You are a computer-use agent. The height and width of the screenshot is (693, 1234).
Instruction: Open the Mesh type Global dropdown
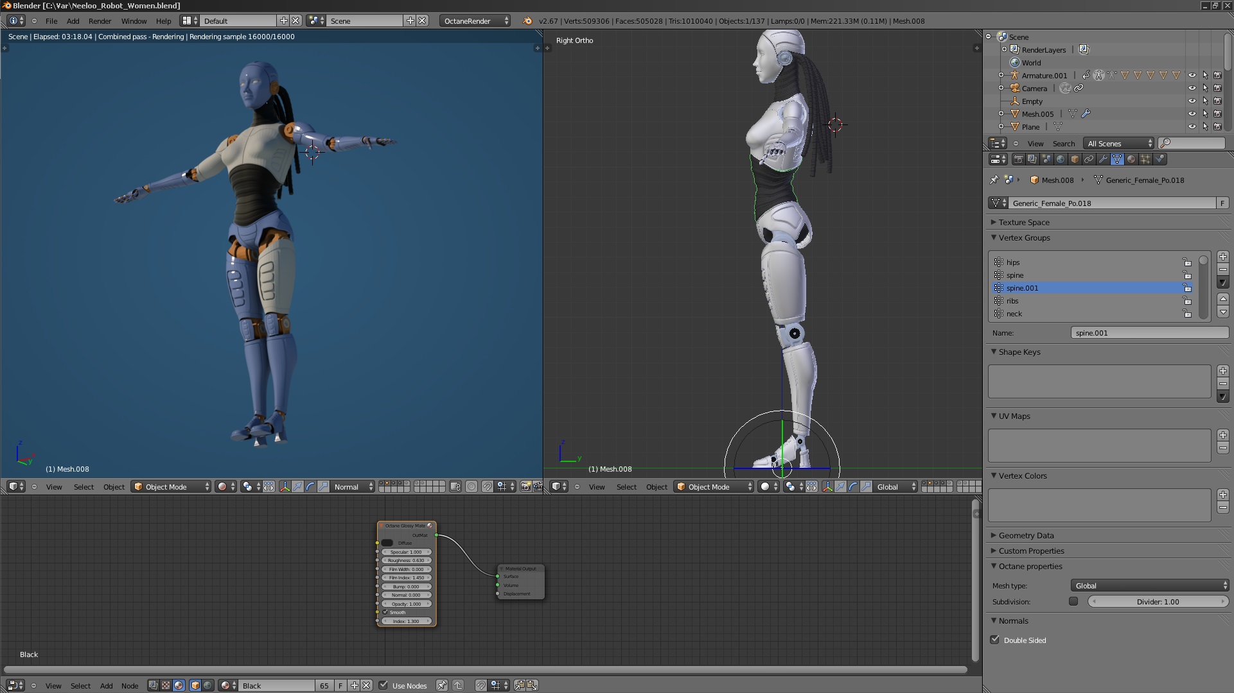(1149, 585)
